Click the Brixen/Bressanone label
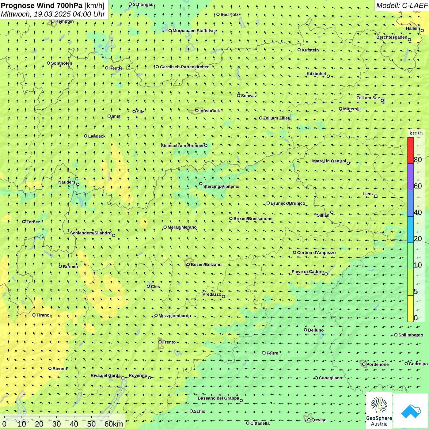 click(x=253, y=218)
